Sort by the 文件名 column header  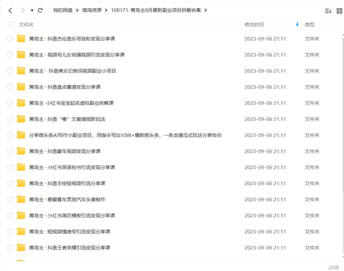pyautogui.click(x=26, y=25)
